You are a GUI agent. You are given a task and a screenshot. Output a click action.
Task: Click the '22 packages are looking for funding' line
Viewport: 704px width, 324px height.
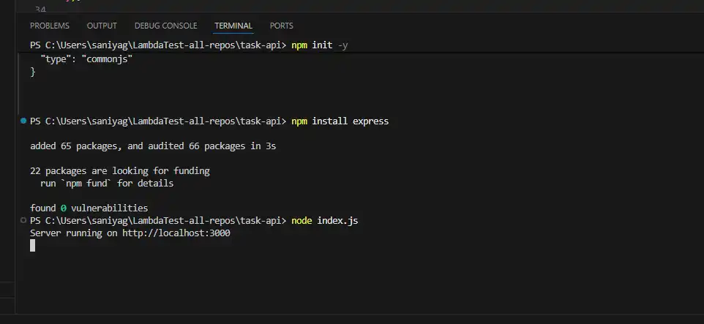tap(119, 170)
